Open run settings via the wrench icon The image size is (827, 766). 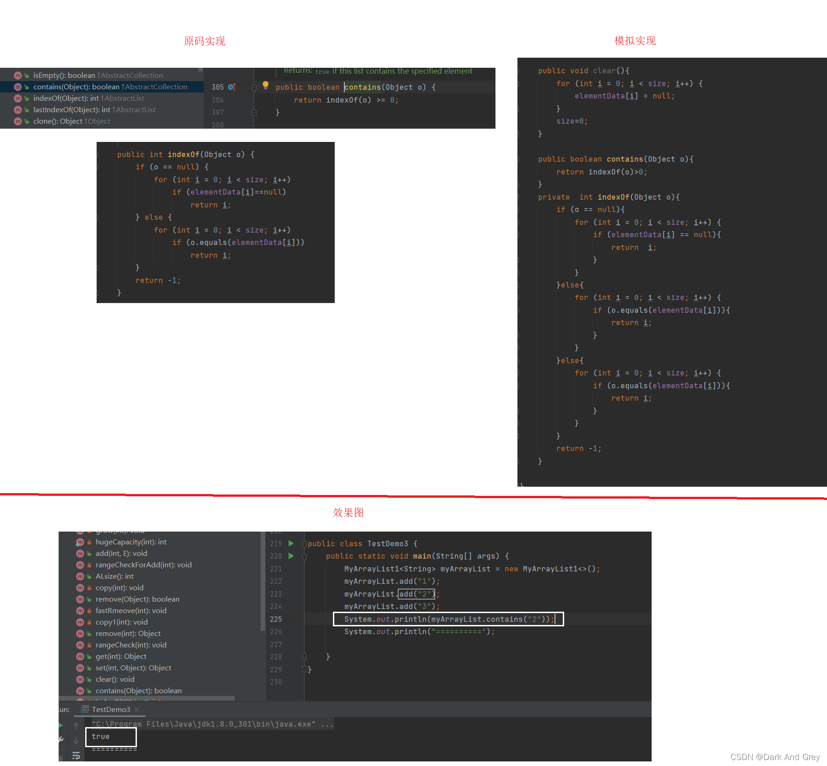pos(61,740)
